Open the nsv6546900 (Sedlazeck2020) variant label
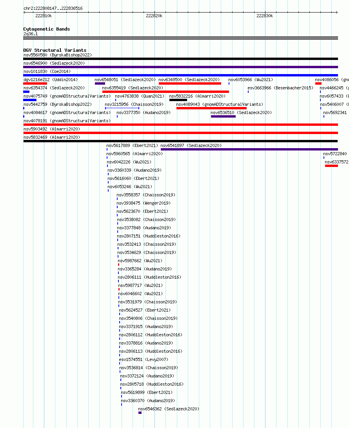Screen dimensions: 349x428 (x=54, y=63)
